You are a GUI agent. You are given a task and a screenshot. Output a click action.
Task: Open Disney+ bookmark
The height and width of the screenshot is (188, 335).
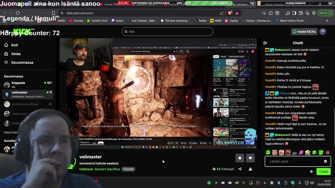click(x=256, y=21)
